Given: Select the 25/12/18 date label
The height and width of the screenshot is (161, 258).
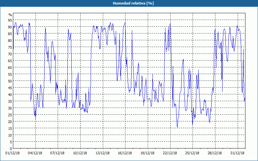Looking at the screenshot, I should [x=192, y=153].
